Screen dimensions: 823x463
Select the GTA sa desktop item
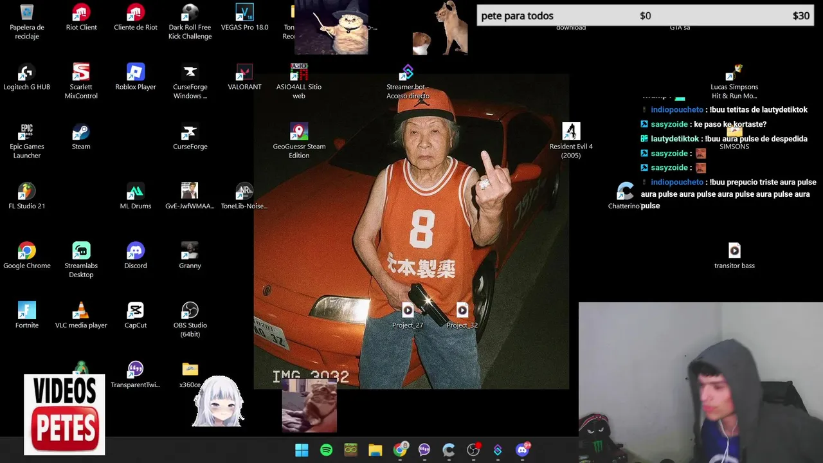680,28
